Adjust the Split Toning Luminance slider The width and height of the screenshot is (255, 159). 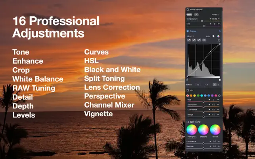coord(203,144)
